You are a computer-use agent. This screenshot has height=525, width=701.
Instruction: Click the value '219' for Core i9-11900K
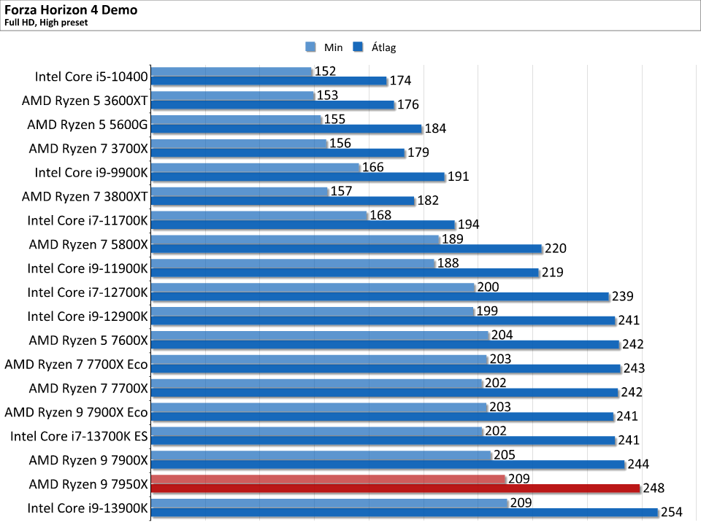tap(553, 273)
